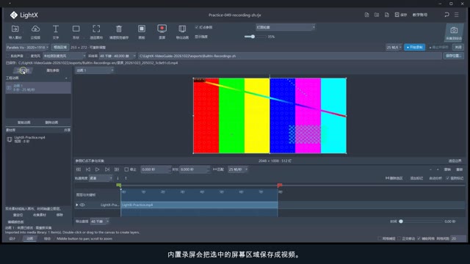Open the Parallels Vu screen source dropdown
Viewport: 470px width, 264px height.
[28, 47]
